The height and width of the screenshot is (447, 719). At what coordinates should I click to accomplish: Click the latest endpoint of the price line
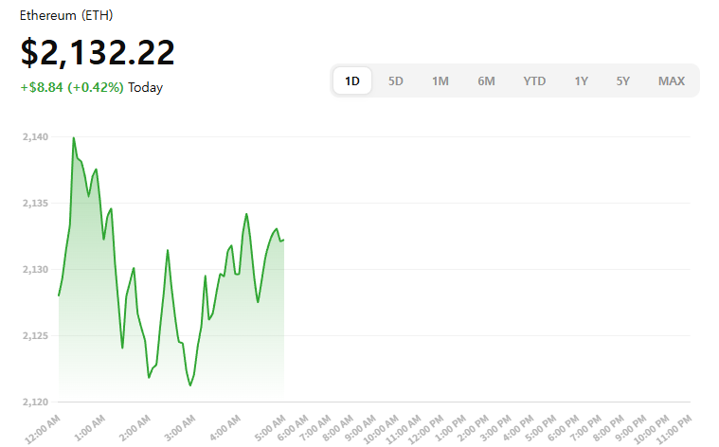(283, 240)
